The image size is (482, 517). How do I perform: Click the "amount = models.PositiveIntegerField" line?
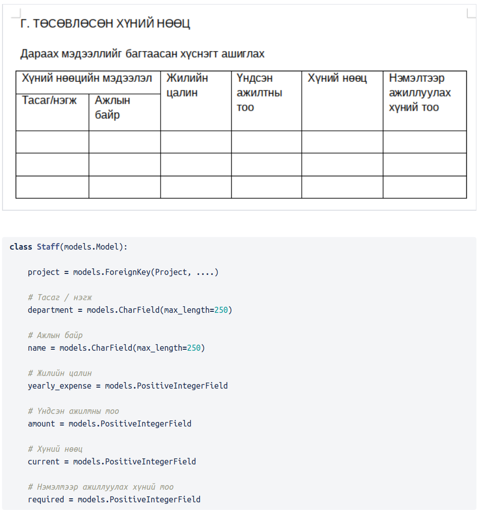pyautogui.click(x=109, y=424)
